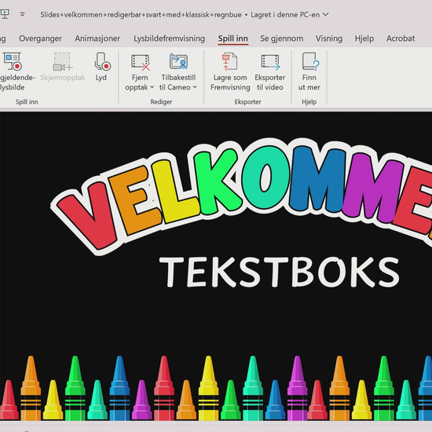The image size is (432, 432).
Task: Click the Fjern opptak icon
Action: [x=141, y=62]
